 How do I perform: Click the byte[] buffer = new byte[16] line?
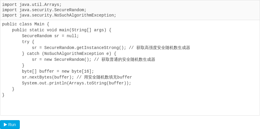58,71
